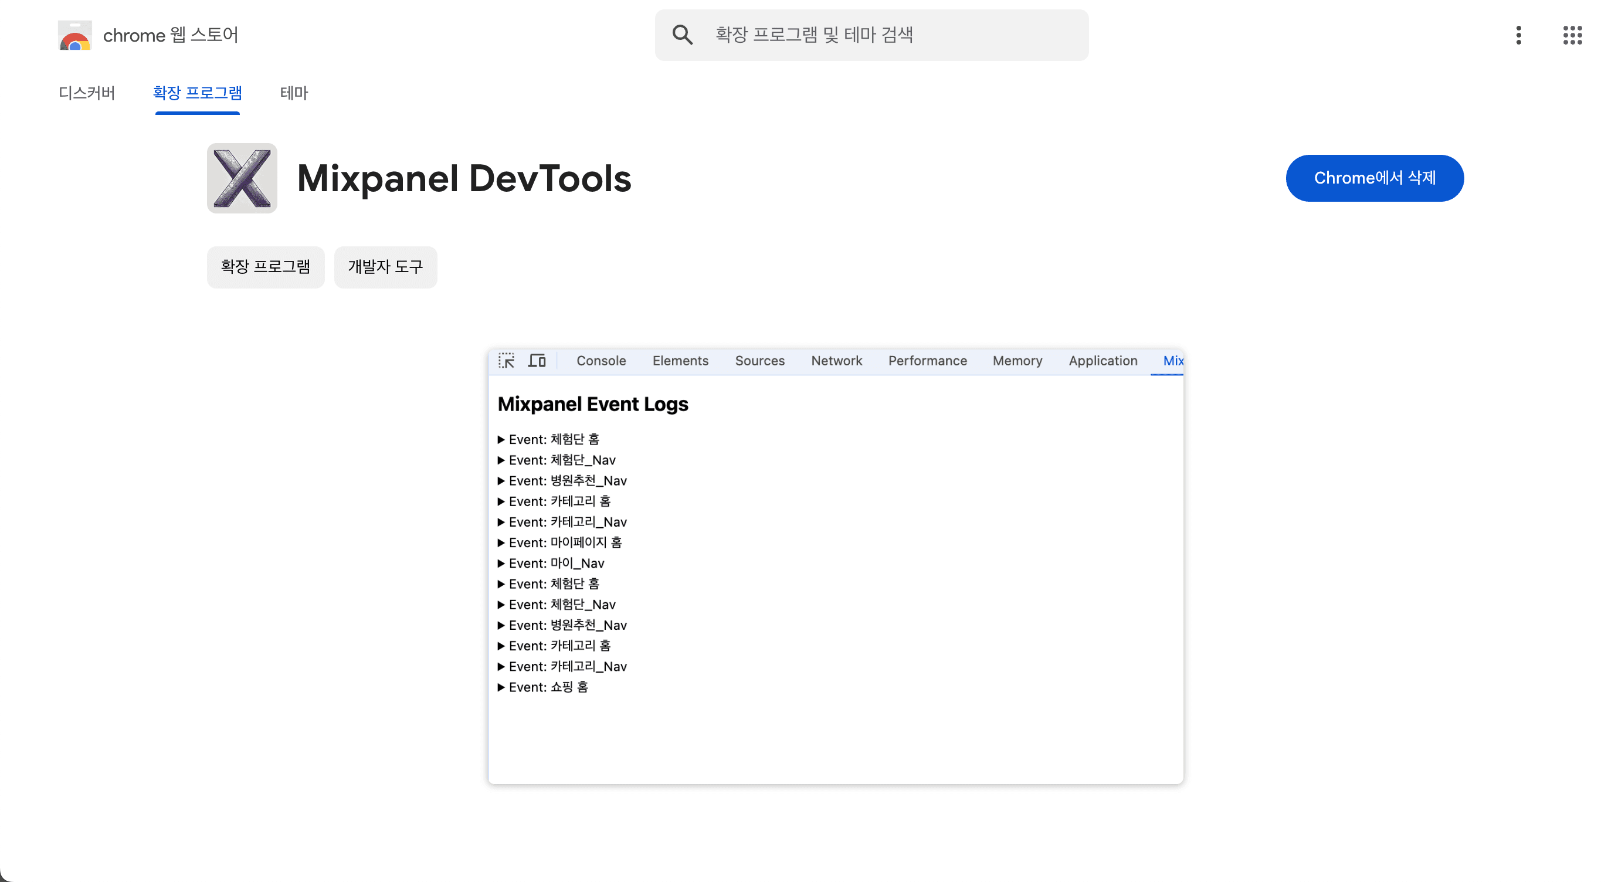Click the Chrome Web Store logo icon
The image size is (1608, 882).
coord(75,35)
